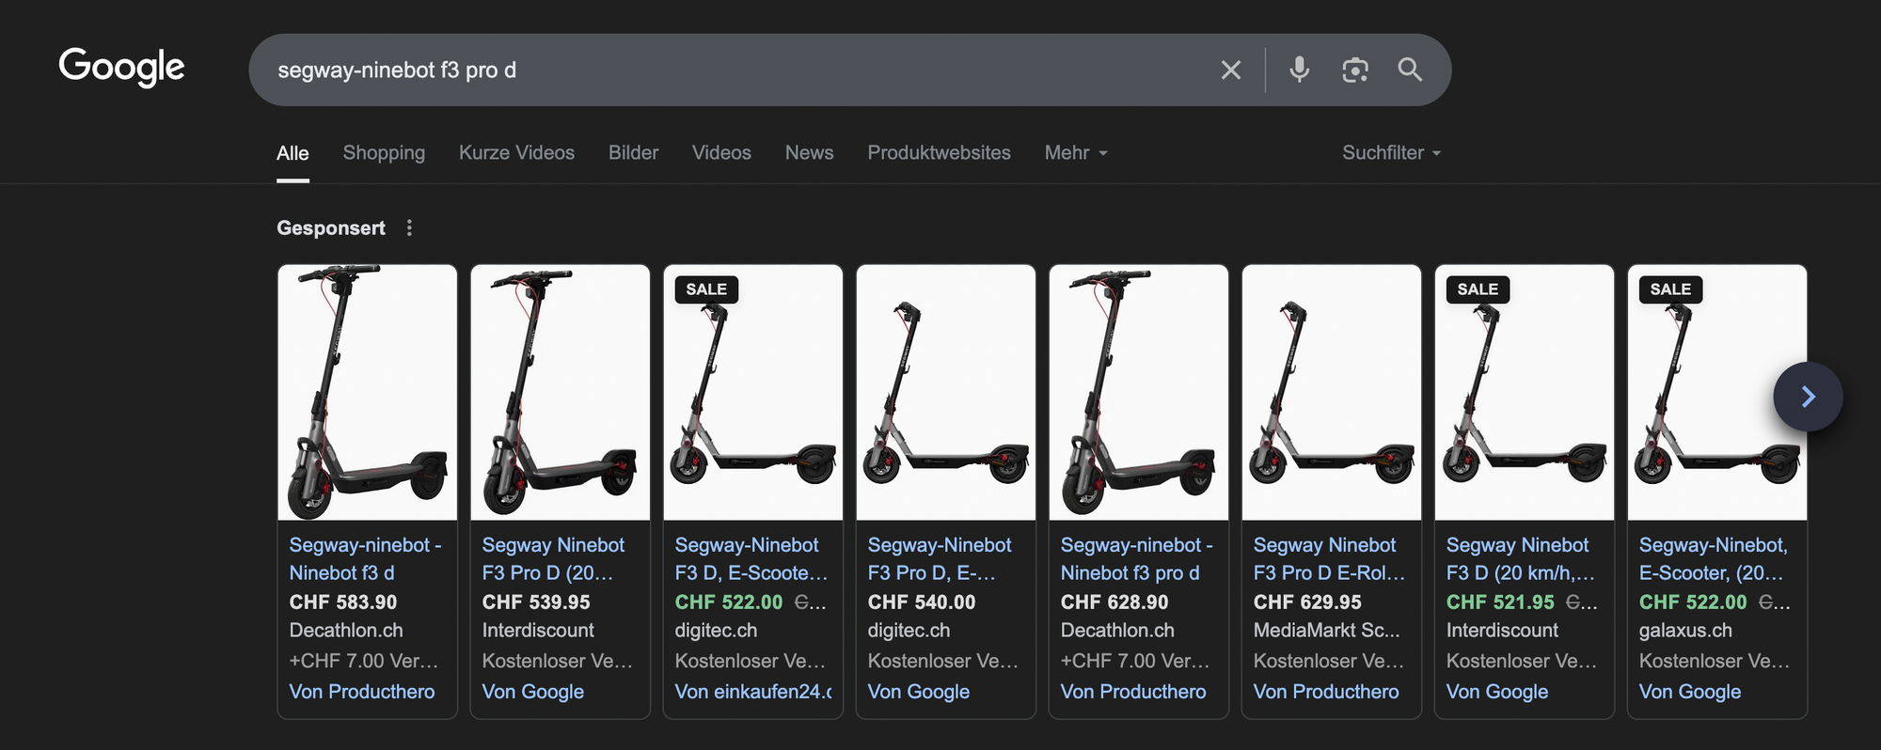Open Google Lens image search icon
The height and width of the screenshot is (750, 1881).
click(x=1354, y=70)
